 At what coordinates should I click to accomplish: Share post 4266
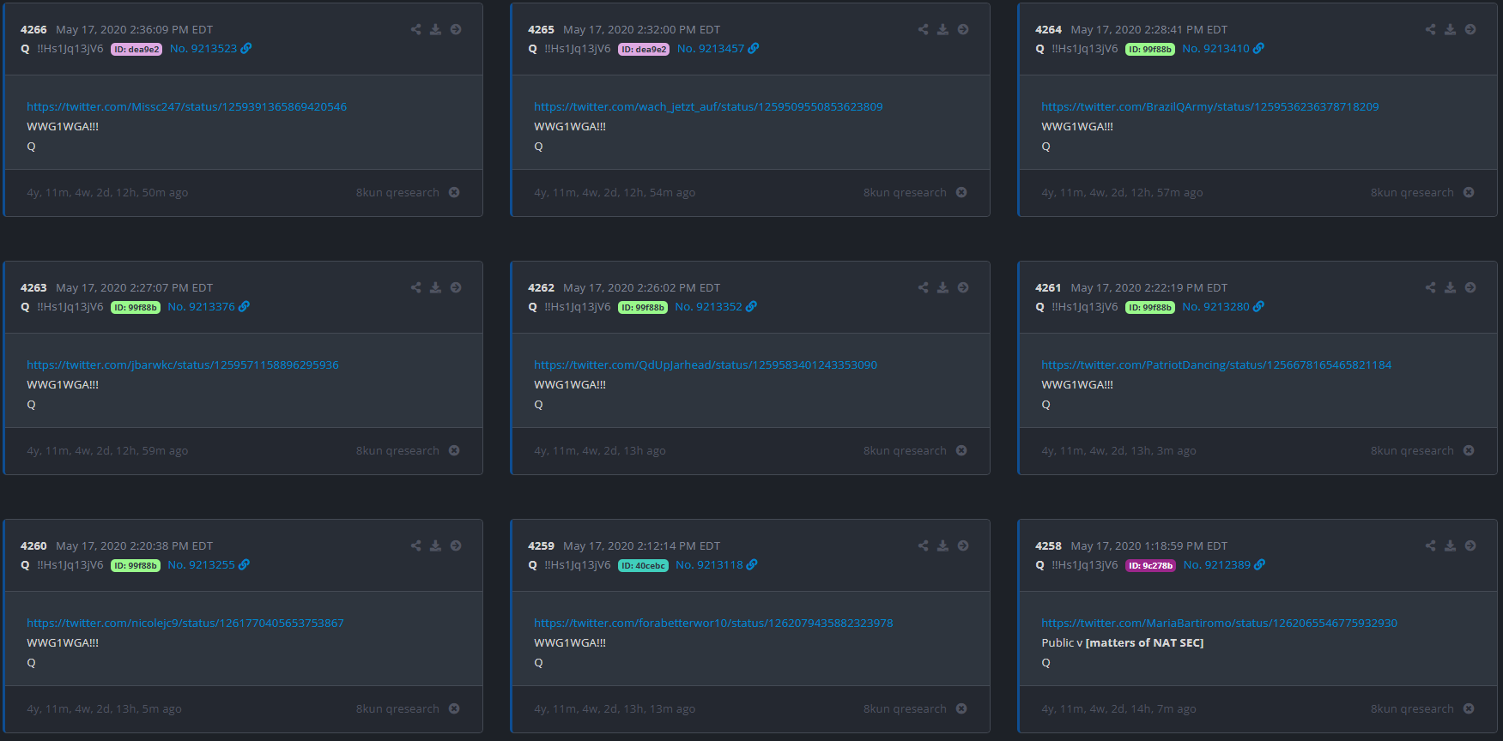pos(415,29)
